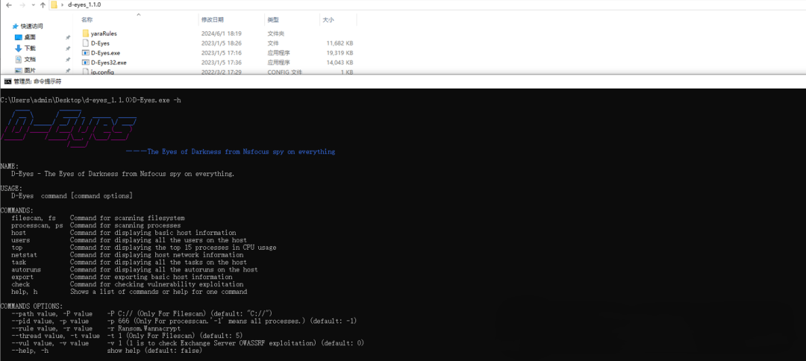The width and height of the screenshot is (806, 361).
Task: Open 桌面 in the sidebar
Action: pyautogui.click(x=30, y=37)
